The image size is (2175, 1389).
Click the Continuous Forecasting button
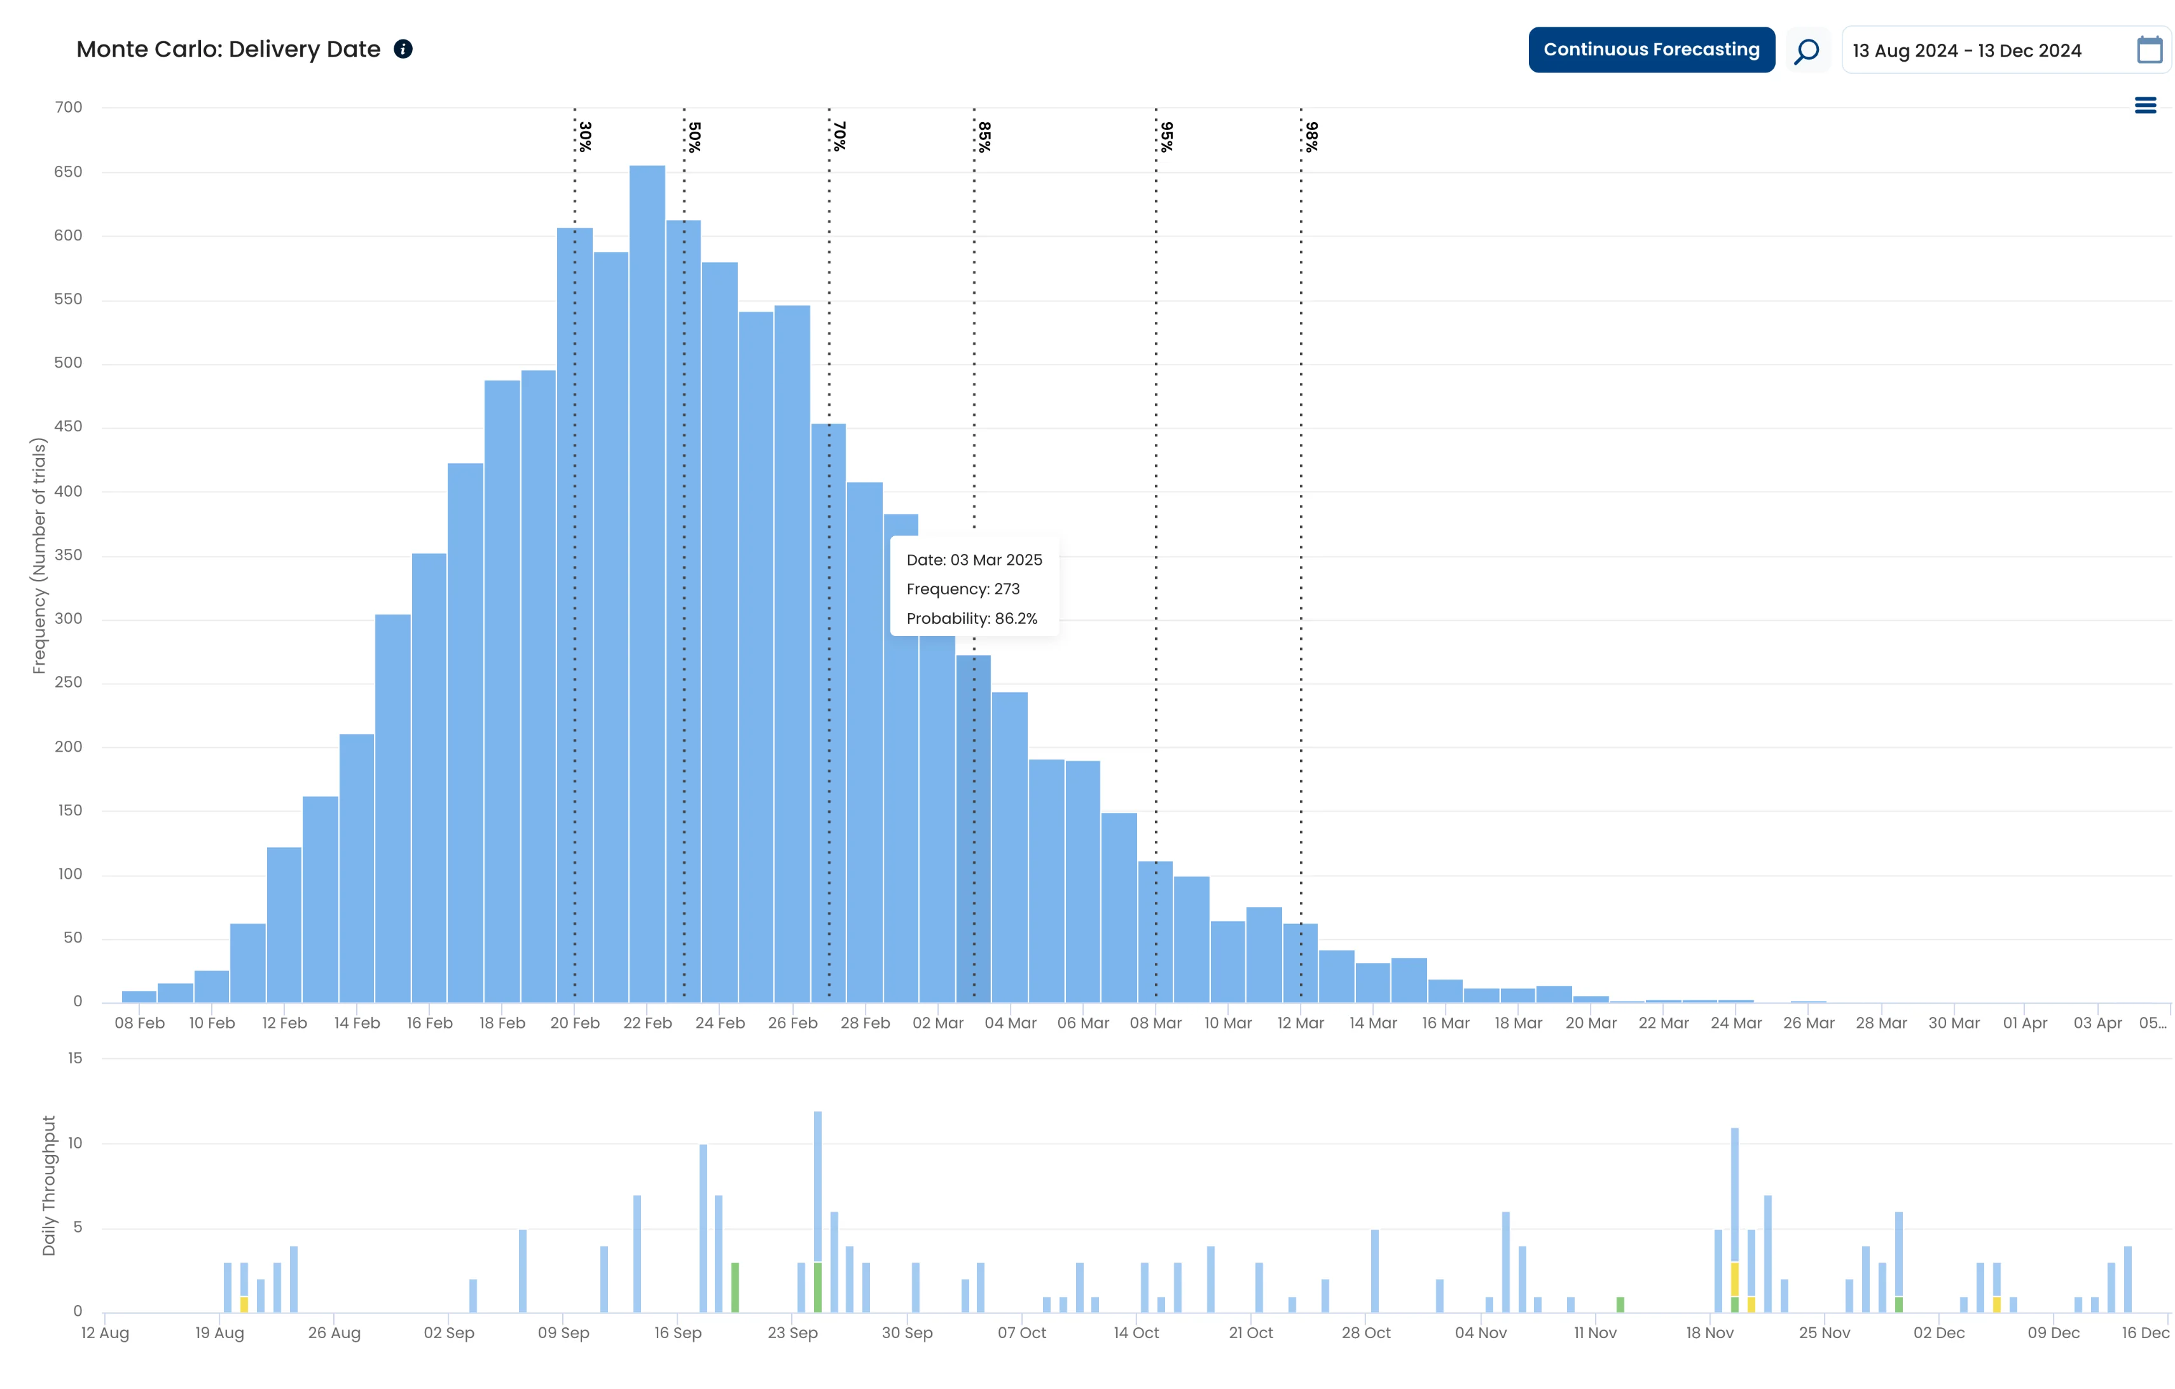pos(1651,50)
